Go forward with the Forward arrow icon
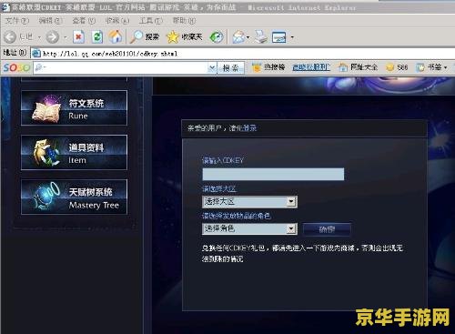 point(52,37)
